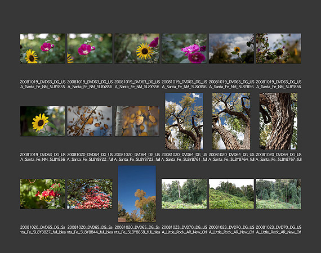The height and width of the screenshot is (253, 321).
Task: Click file name under last Little Rock forest thumbnail
Action: 278,229
